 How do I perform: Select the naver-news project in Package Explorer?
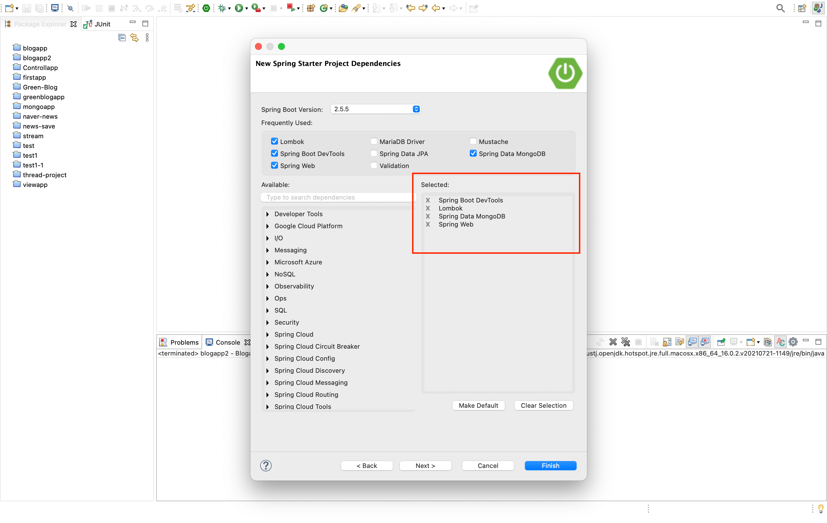click(x=35, y=116)
